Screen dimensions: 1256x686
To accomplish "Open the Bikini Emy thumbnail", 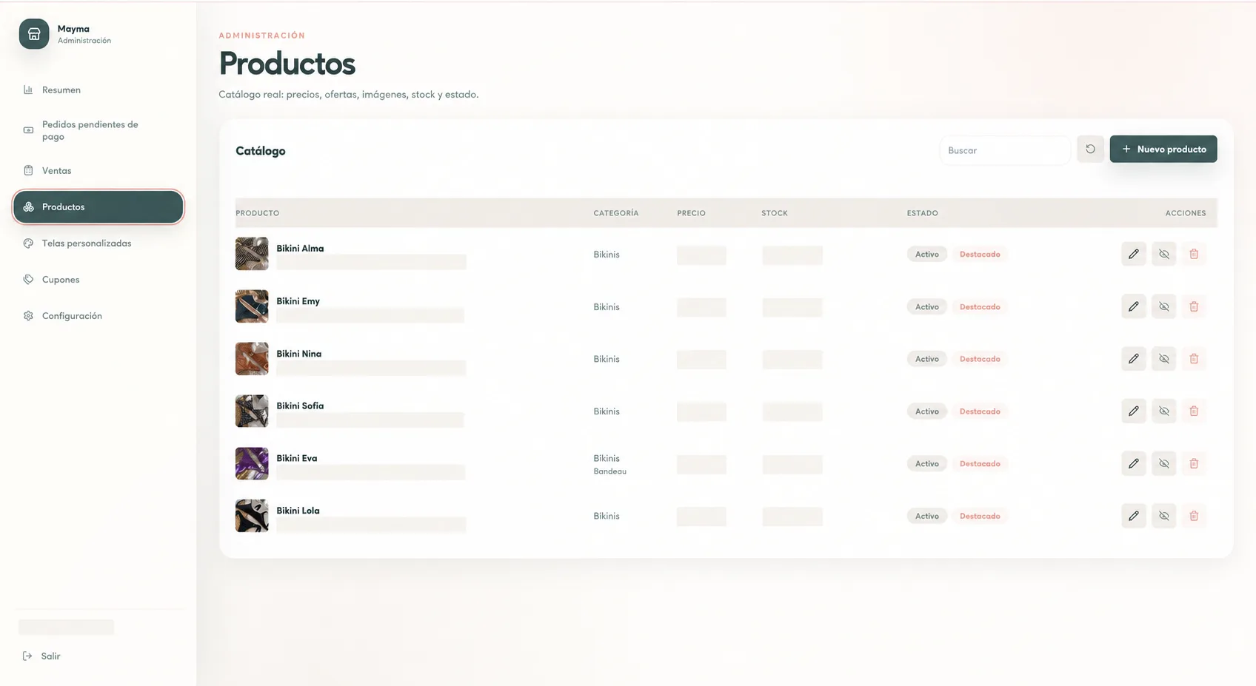I will tap(252, 306).
